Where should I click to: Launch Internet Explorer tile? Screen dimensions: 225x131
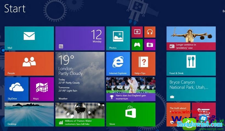118,64
